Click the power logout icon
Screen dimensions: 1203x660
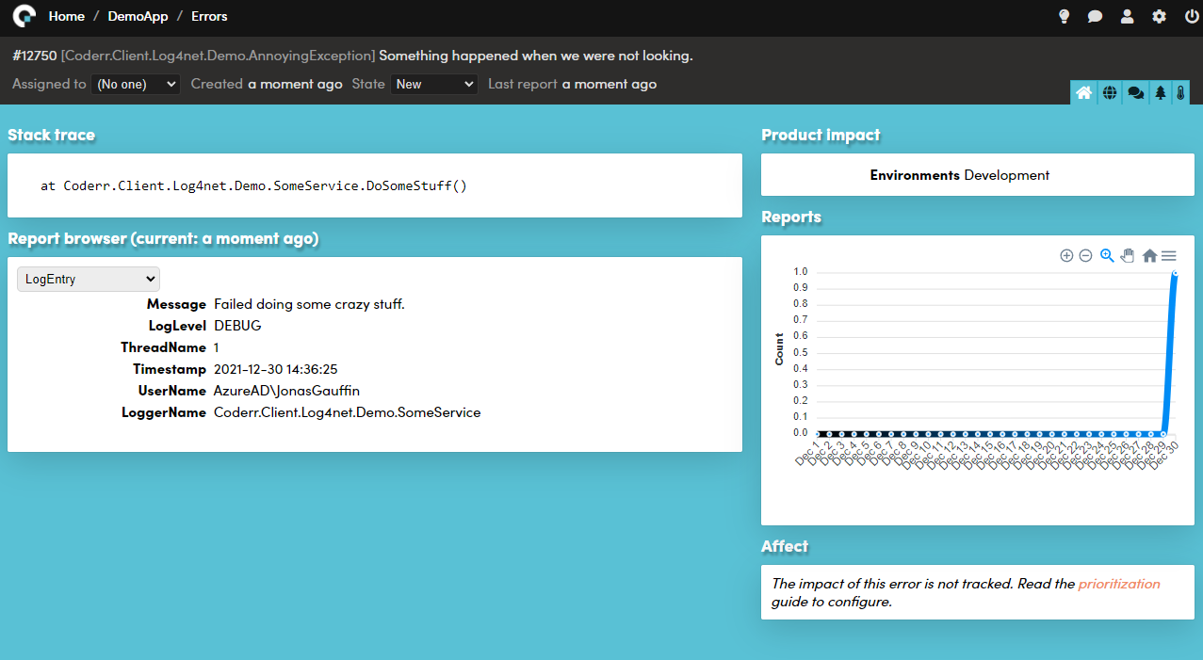1191,16
